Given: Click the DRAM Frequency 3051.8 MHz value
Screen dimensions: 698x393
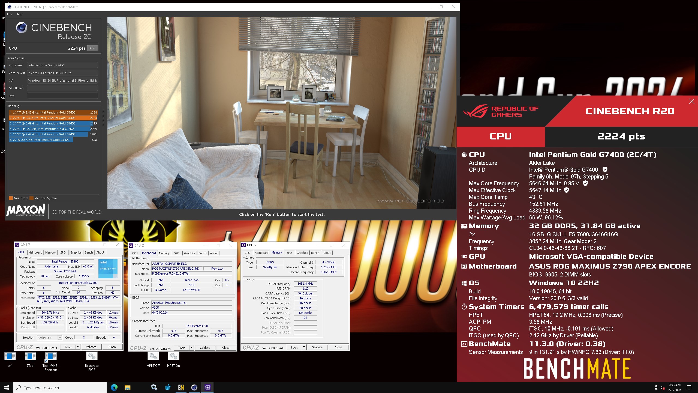Looking at the screenshot, I should (305, 284).
